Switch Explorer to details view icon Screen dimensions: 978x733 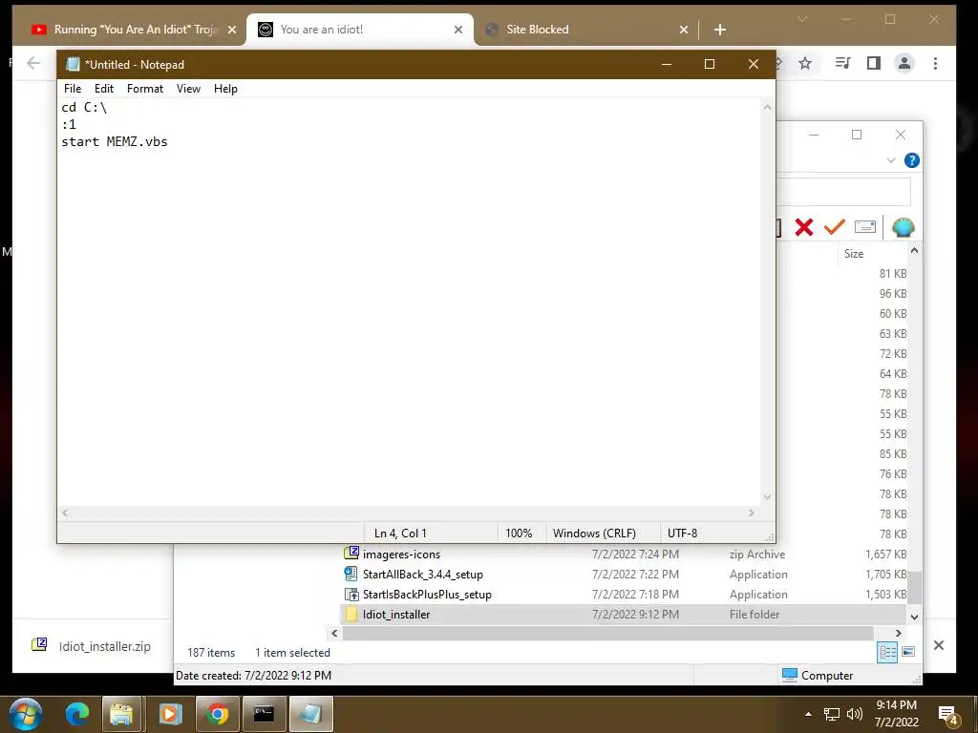[887, 652]
